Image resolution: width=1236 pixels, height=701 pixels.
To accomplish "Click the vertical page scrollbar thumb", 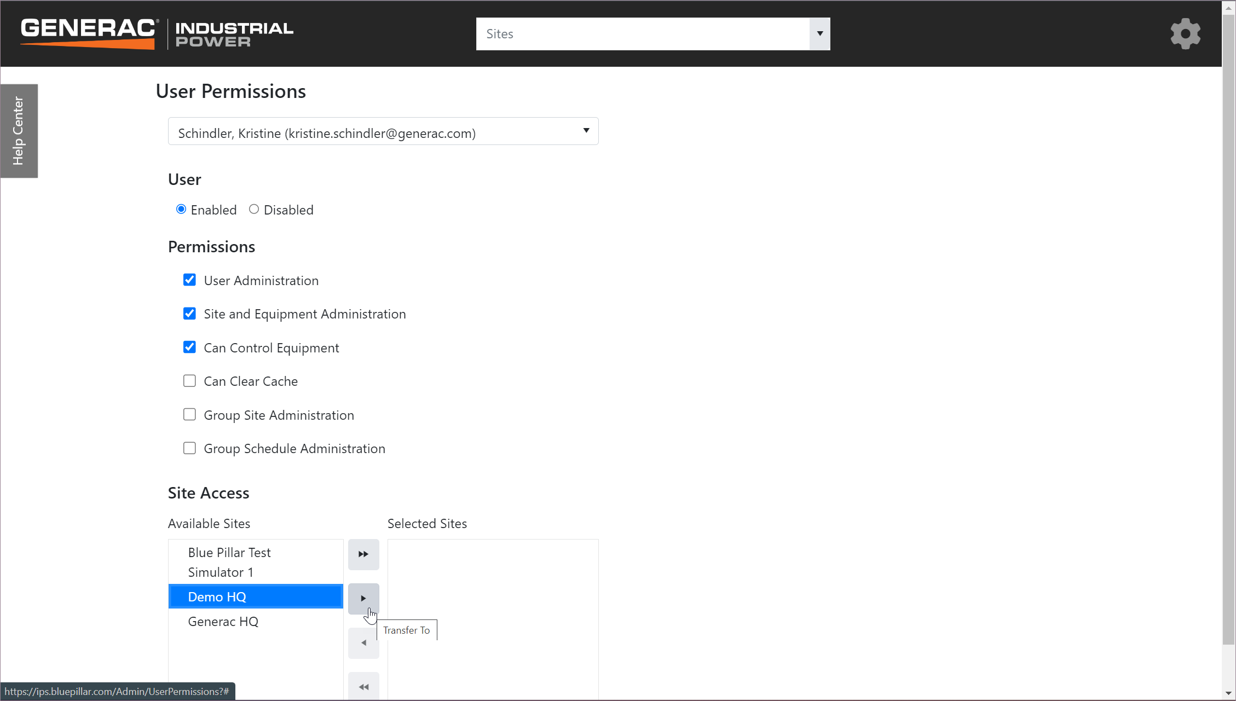I will [x=1229, y=328].
